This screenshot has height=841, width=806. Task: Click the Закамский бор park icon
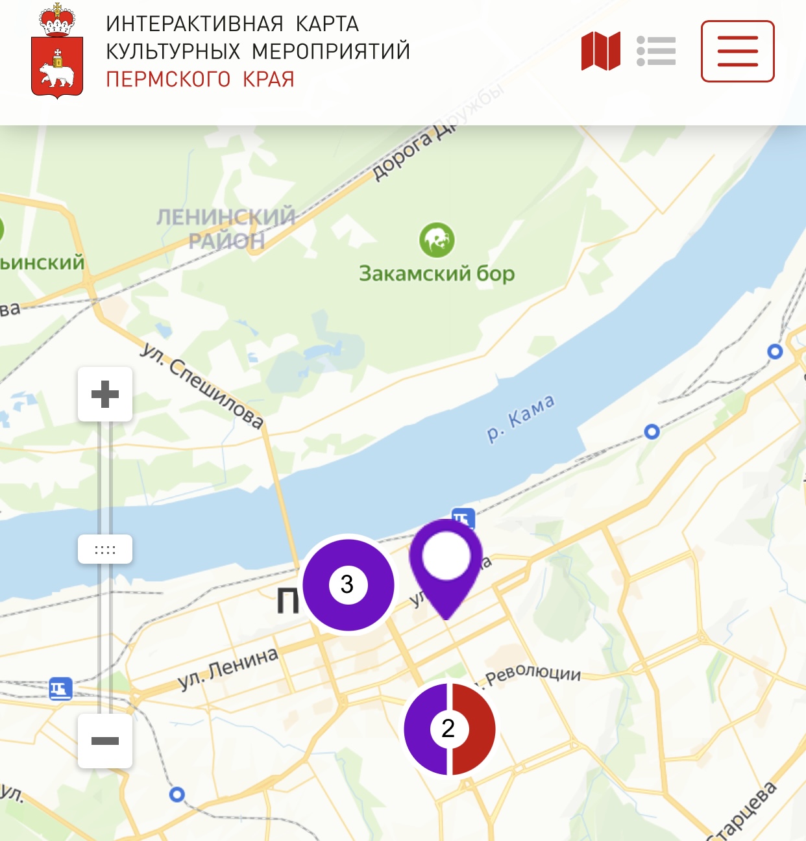(x=437, y=240)
